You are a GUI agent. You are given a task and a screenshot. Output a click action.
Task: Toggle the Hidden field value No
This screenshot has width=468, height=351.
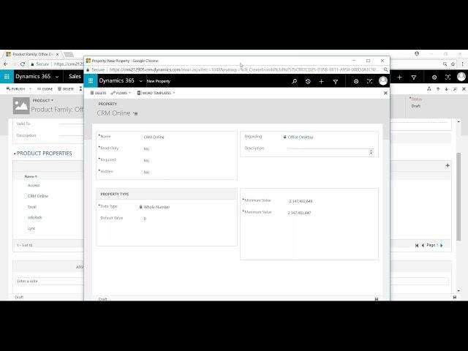[146, 173]
